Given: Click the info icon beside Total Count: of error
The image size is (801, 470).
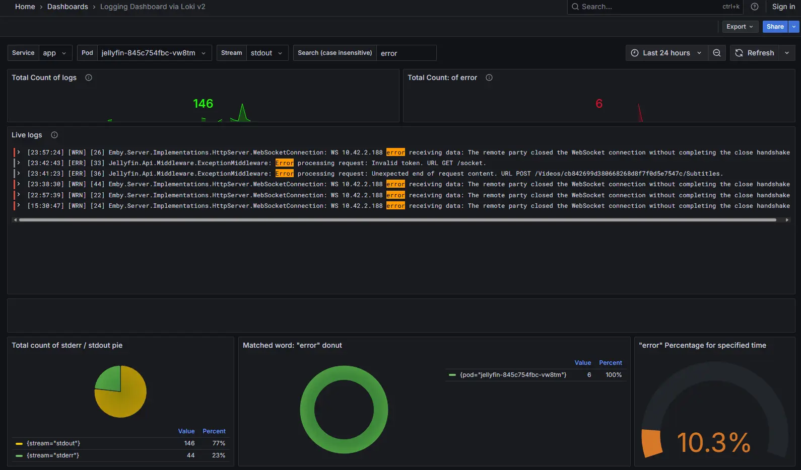Looking at the screenshot, I should [x=489, y=77].
